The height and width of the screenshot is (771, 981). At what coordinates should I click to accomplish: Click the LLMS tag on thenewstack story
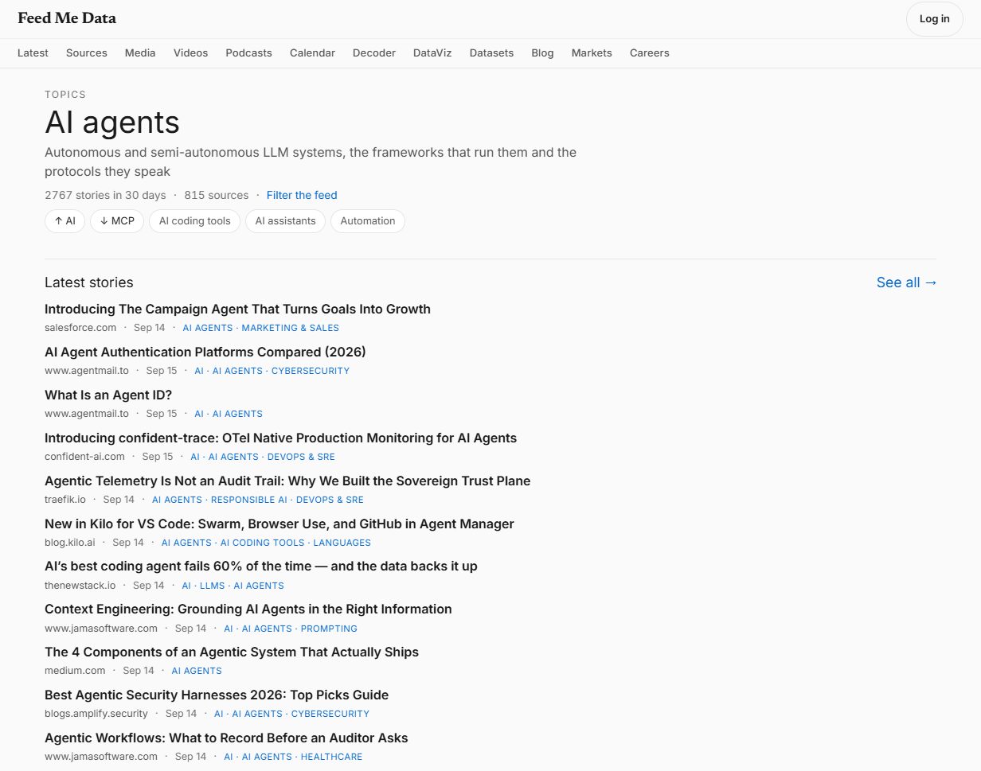coord(213,586)
